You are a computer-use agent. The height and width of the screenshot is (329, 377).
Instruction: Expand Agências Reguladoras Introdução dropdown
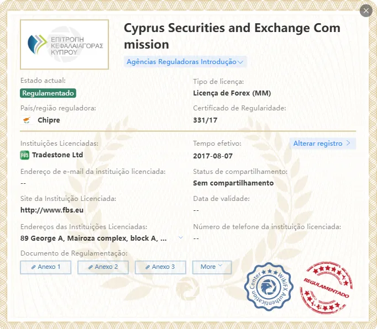(x=185, y=62)
